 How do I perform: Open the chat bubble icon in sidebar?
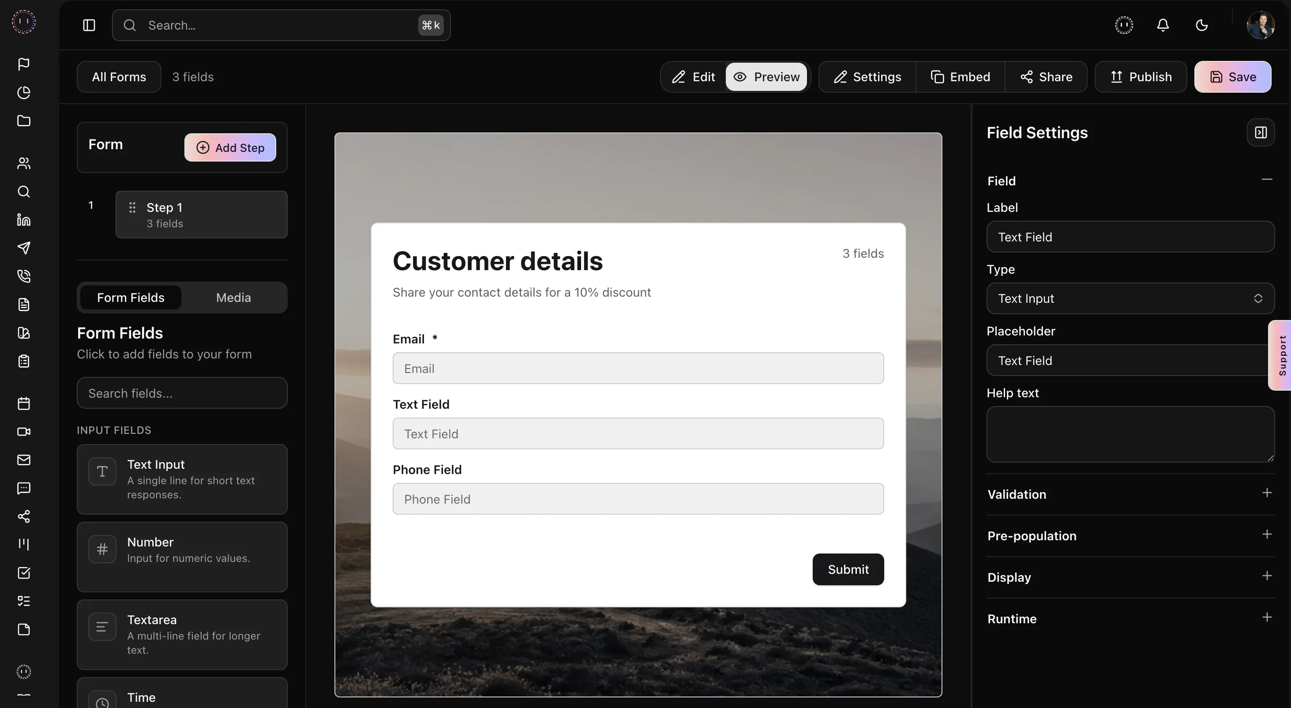click(23, 488)
